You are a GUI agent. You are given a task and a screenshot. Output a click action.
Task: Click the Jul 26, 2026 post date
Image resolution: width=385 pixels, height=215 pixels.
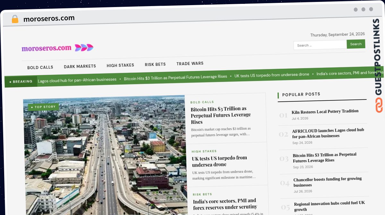[x=303, y=192]
